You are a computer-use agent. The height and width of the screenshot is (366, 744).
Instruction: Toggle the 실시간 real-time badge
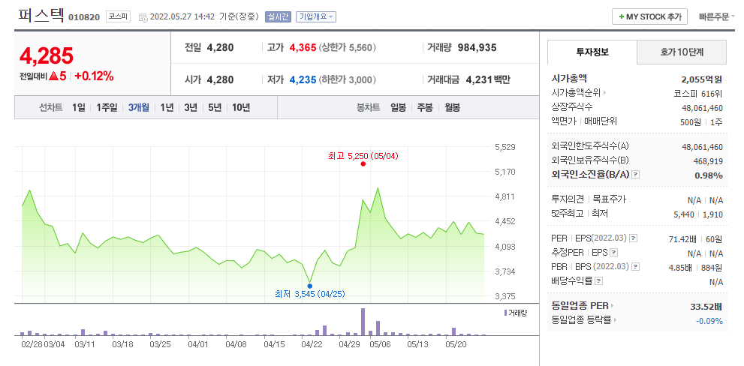coord(278,16)
